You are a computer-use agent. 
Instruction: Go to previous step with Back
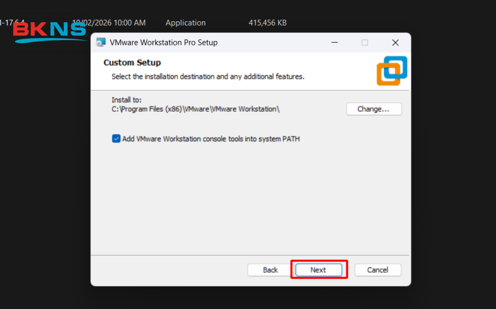coord(270,270)
